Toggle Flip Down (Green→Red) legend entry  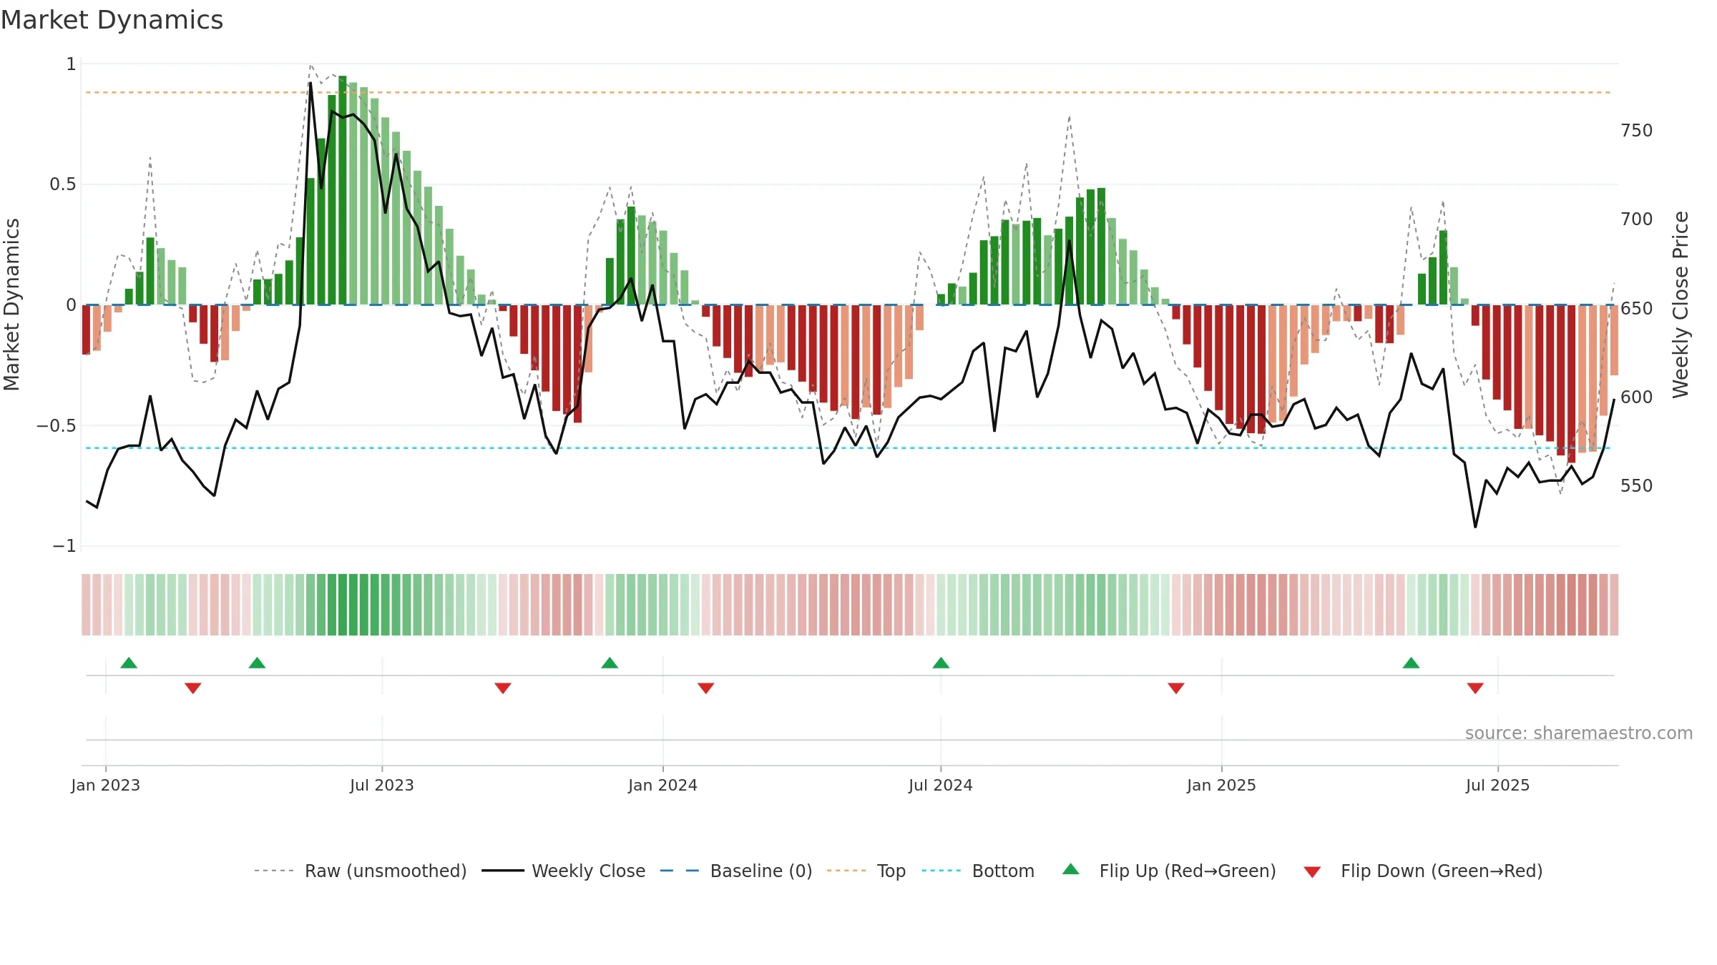coord(1422,871)
